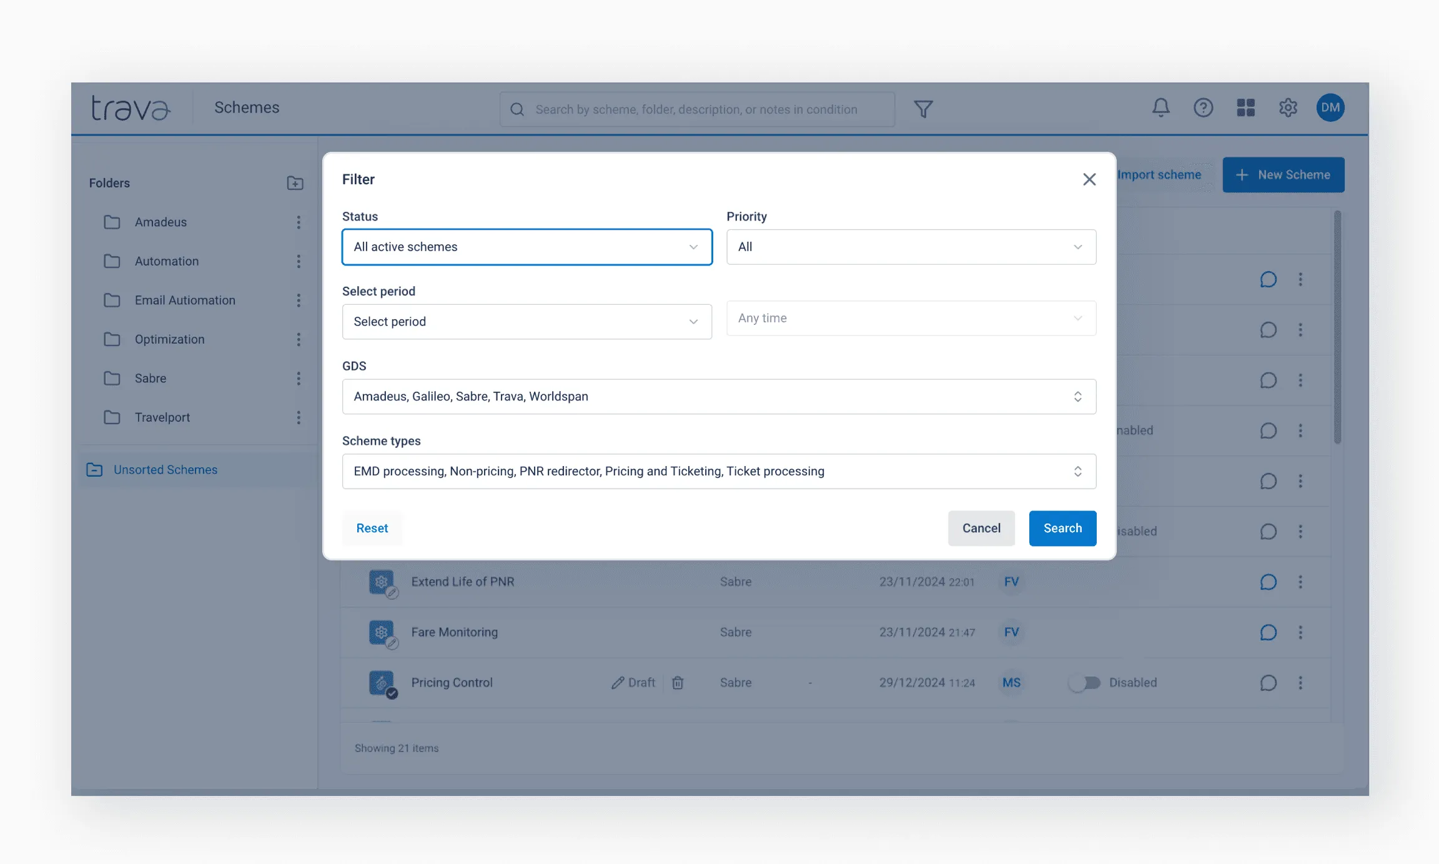Click the notification bell icon
This screenshot has height=864, width=1439.
pos(1160,107)
